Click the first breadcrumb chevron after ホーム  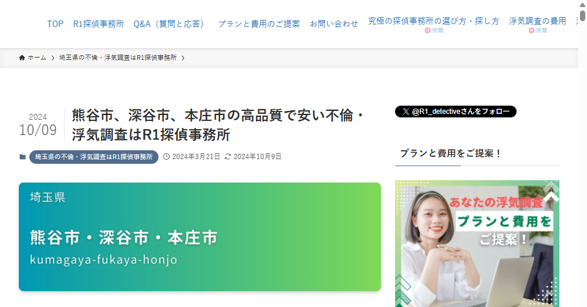point(53,58)
